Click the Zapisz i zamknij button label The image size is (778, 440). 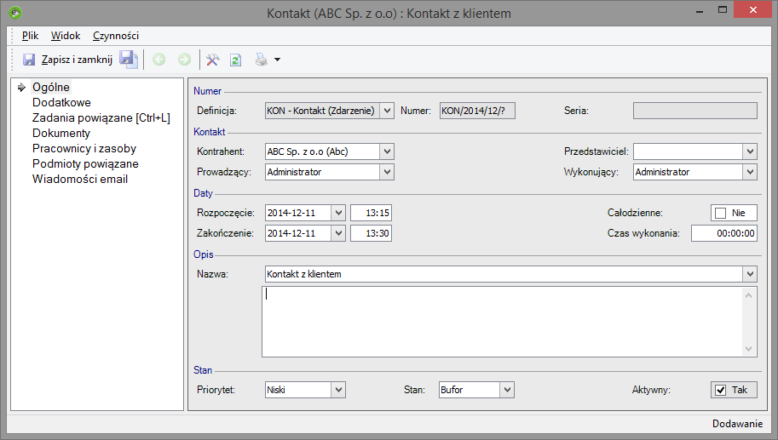77,60
